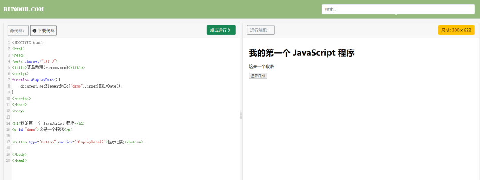Click the 尺寸: 300 x 622 badge

(456, 30)
